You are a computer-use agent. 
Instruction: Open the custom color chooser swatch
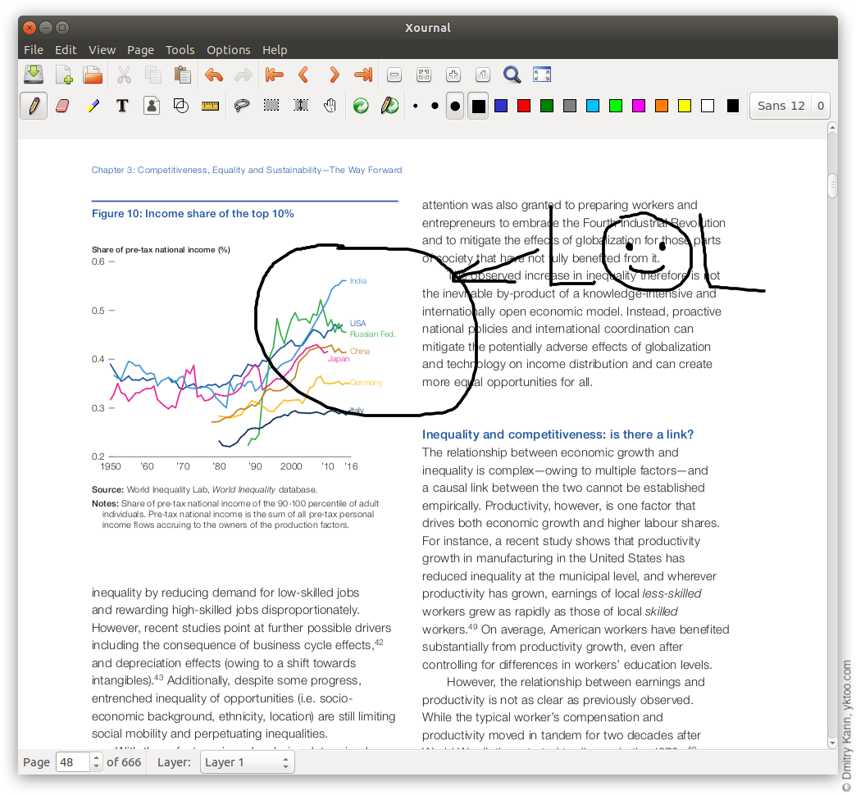[733, 106]
